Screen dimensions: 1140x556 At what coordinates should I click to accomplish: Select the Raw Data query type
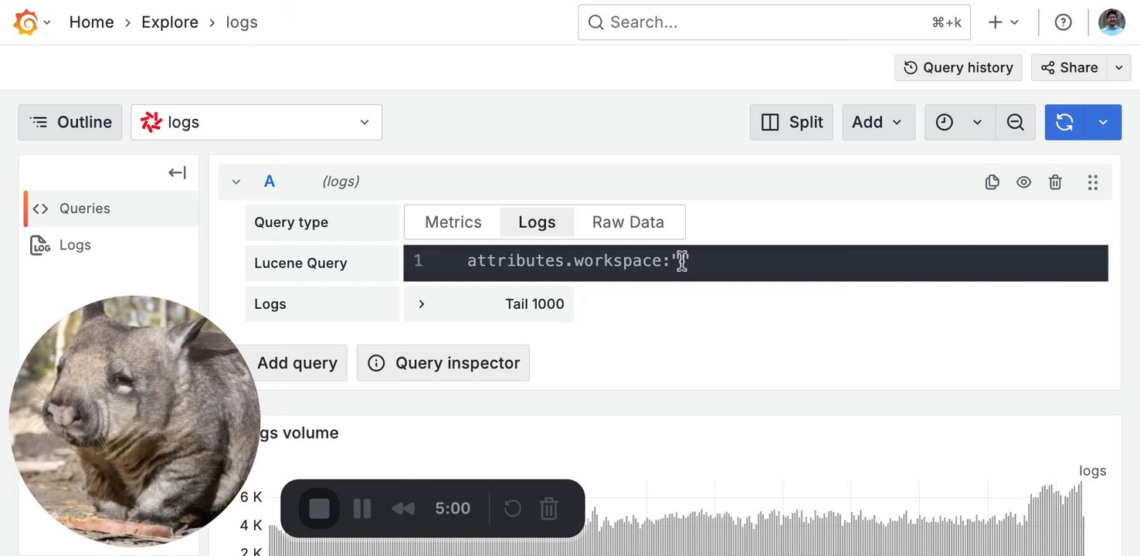tap(628, 222)
